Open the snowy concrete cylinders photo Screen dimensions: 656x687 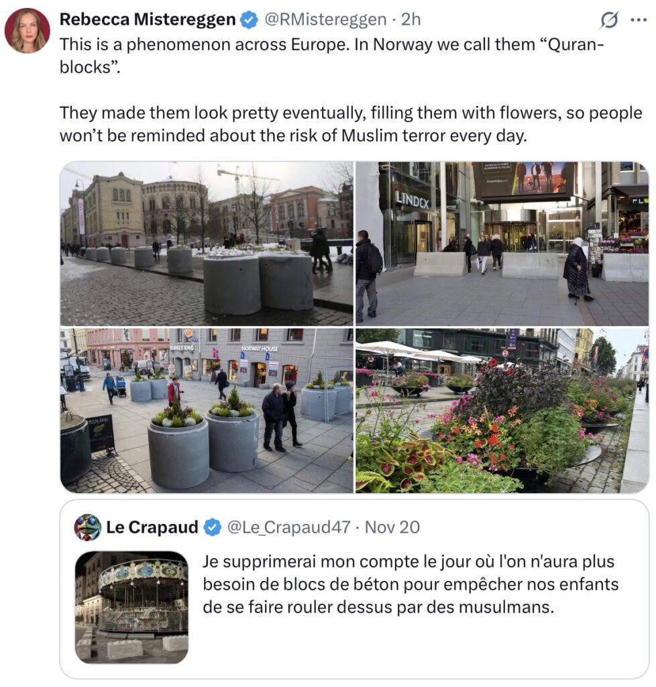[207, 244]
